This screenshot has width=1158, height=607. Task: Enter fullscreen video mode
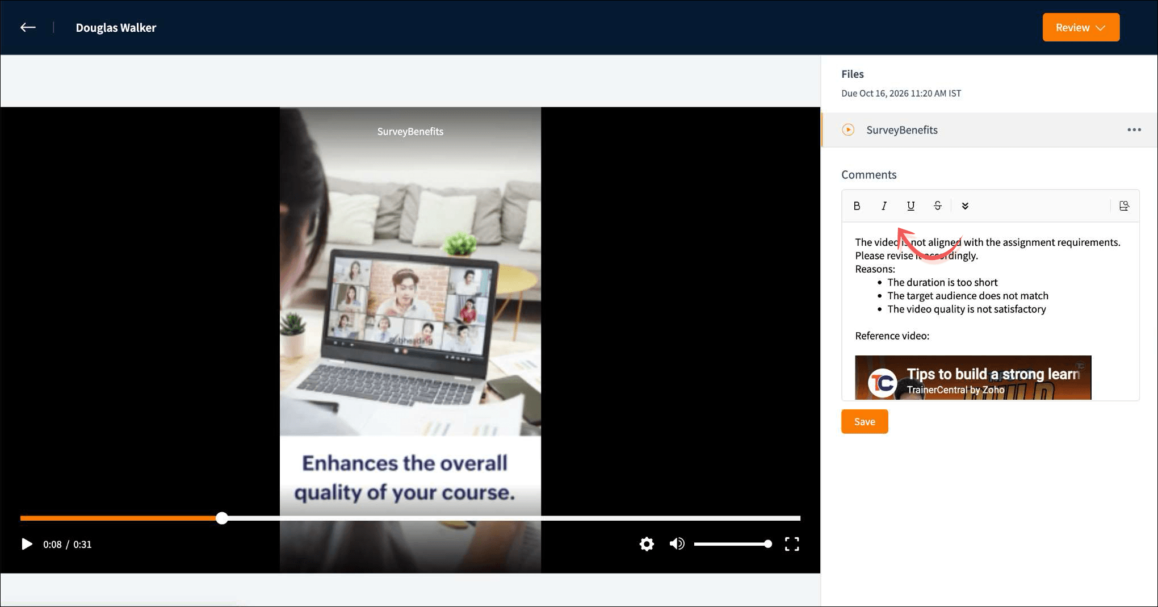coord(792,544)
